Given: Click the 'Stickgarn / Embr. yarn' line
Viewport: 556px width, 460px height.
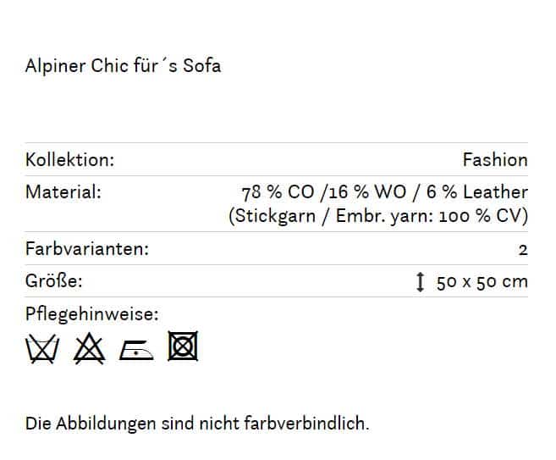Looking at the screenshot, I should [x=378, y=216].
